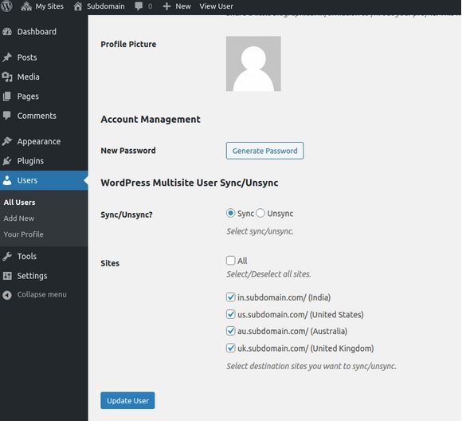Click View User in admin bar
462x421 pixels.
216,6
